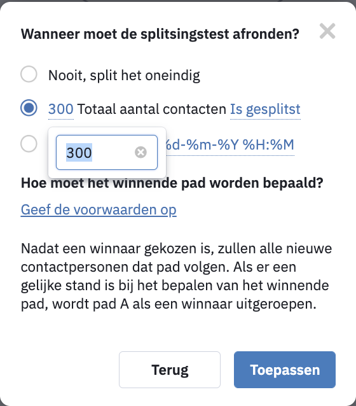Click the "Wanneer moet de splitsingstest afronden?" title

[x=160, y=34]
